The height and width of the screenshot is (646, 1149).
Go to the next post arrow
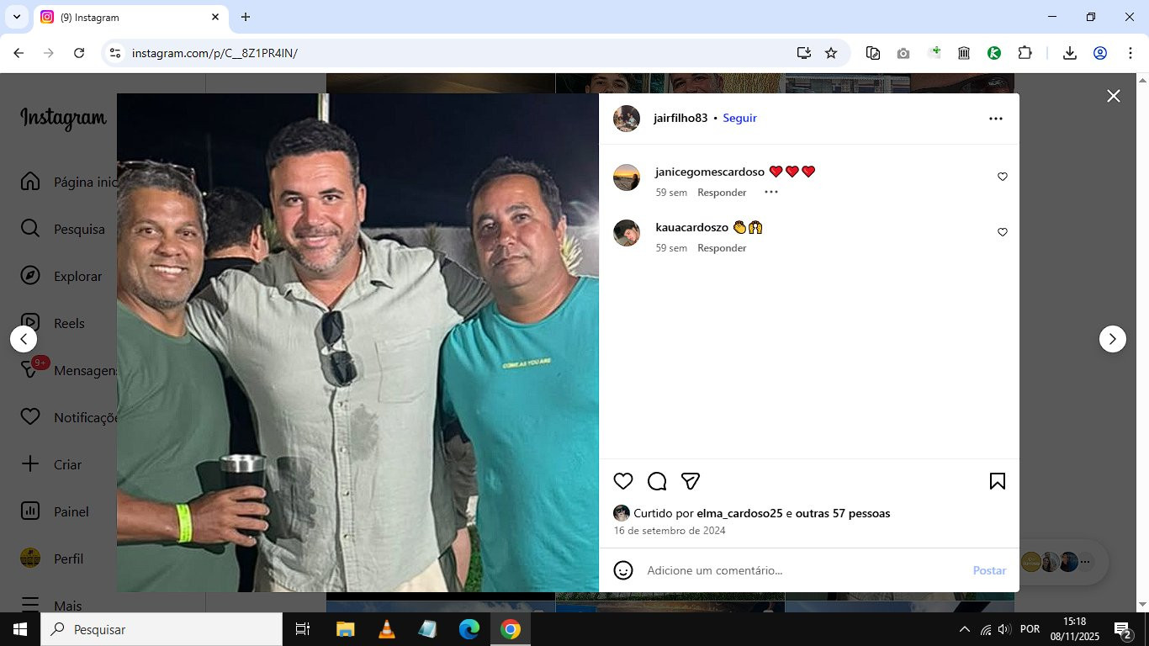pos(1113,339)
